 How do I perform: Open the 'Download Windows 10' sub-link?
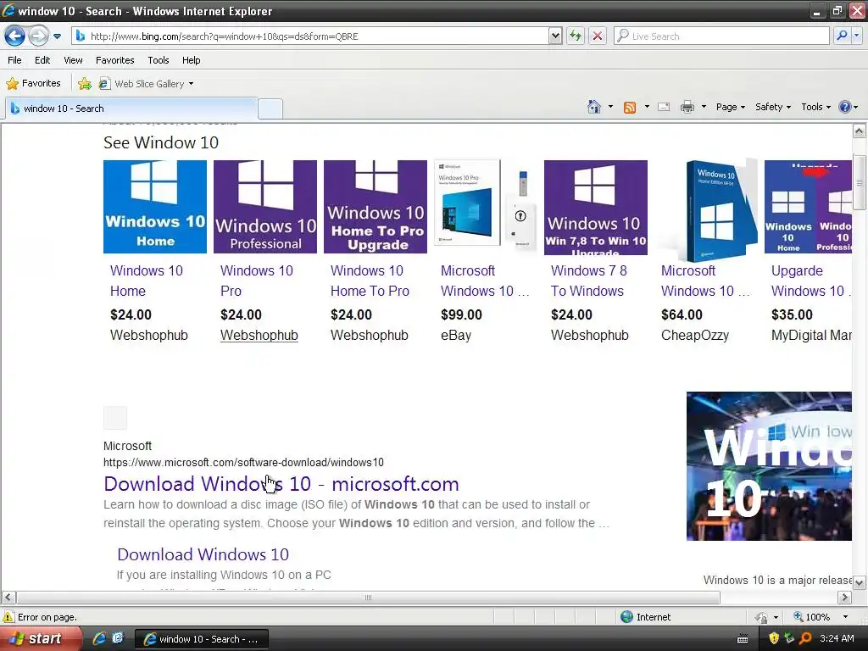click(203, 554)
